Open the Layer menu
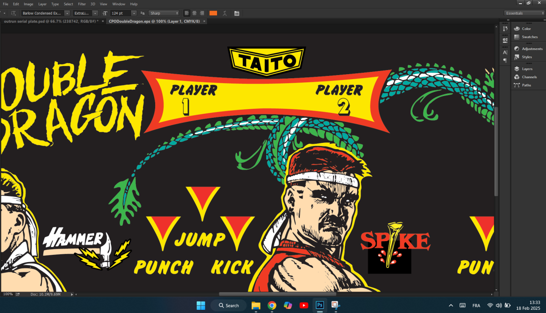This screenshot has width=546, height=313. (x=42, y=4)
